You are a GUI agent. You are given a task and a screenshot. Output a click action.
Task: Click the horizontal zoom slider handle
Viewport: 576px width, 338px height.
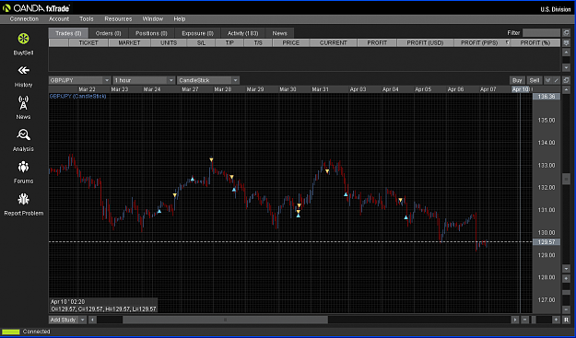click(x=534, y=320)
